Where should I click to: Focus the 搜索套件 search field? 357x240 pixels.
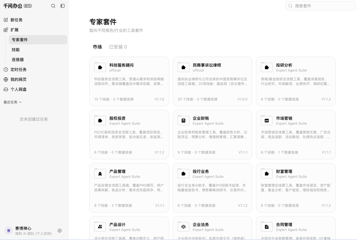320,6
